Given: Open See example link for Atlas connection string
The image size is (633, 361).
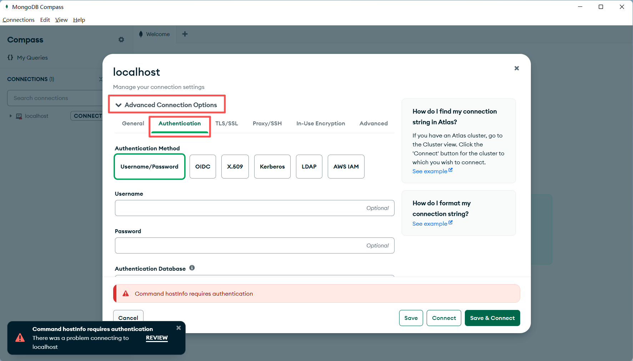Looking at the screenshot, I should (x=432, y=171).
